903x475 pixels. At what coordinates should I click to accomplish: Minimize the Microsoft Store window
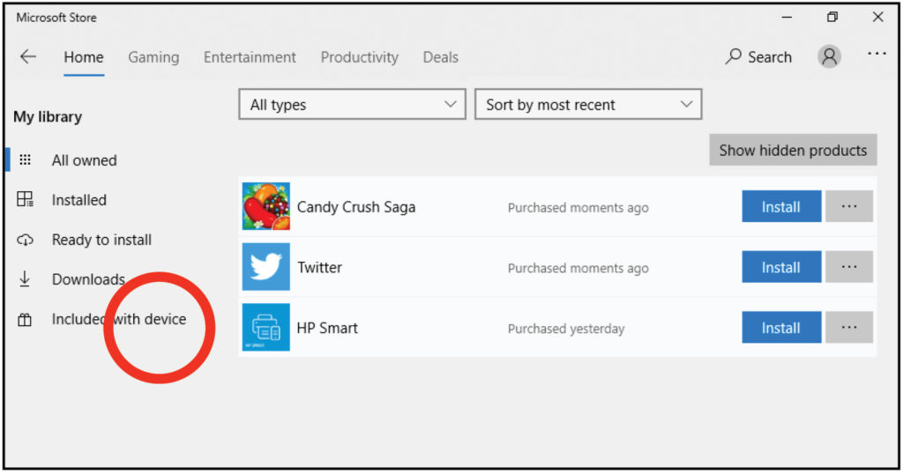[787, 18]
